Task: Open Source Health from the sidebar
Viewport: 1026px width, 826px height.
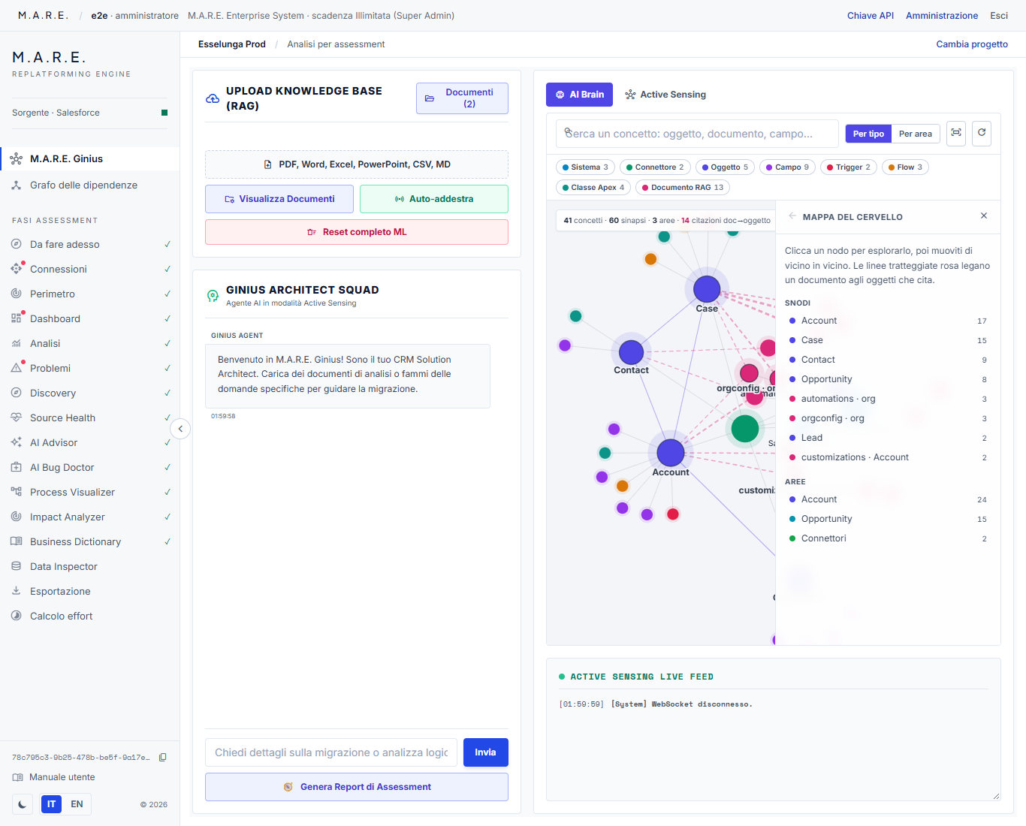Action: (90, 418)
